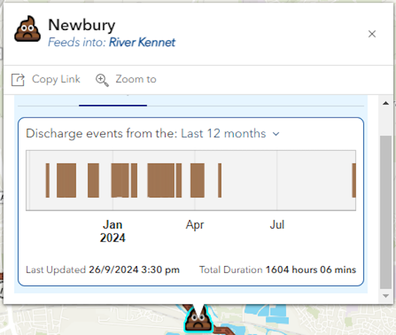Click the Jul axis label
Image resolution: width=396 pixels, height=335 pixels.
pos(277,225)
